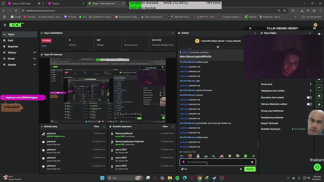Screen dimensions: 324x182
Task: Select Stream - Kick Dashboard browser tab
Action: (x=106, y=4)
